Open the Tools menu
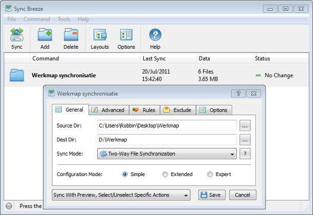Viewport: 313px width, 215px height. (64, 19)
